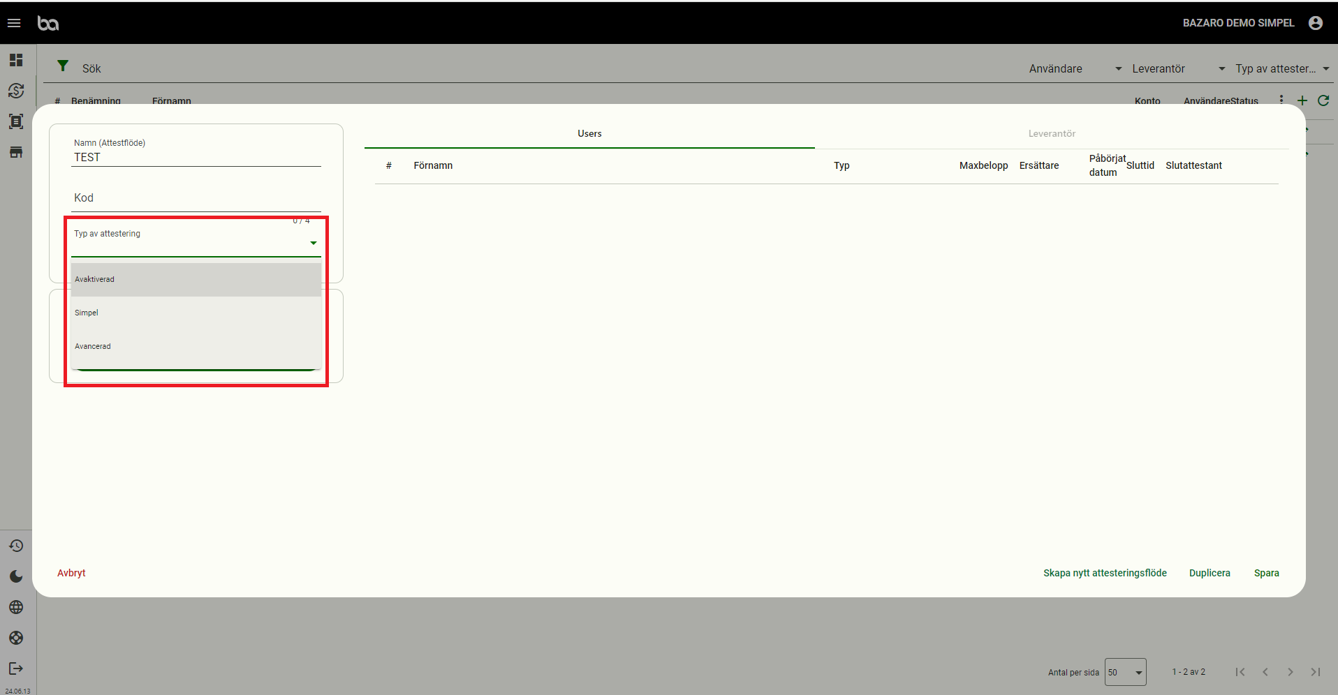Click the Påbörjat datum column header
1338x695 pixels.
click(x=1107, y=165)
